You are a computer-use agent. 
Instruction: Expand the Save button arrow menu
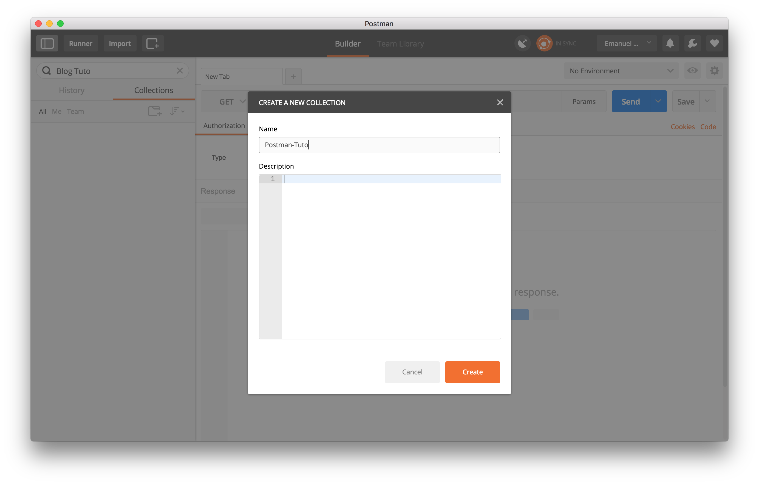pyautogui.click(x=707, y=102)
